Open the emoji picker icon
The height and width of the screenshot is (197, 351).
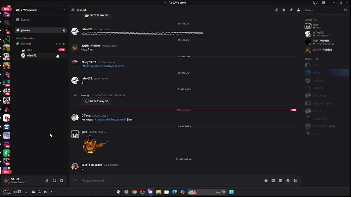[x=288, y=181]
